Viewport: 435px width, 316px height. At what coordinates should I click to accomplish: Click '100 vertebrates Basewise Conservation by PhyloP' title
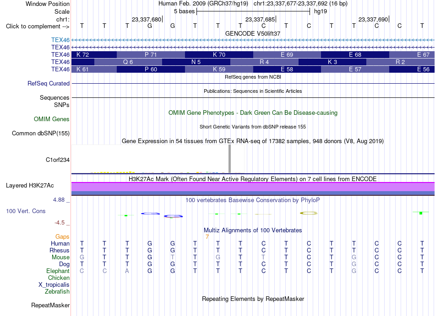point(253,200)
